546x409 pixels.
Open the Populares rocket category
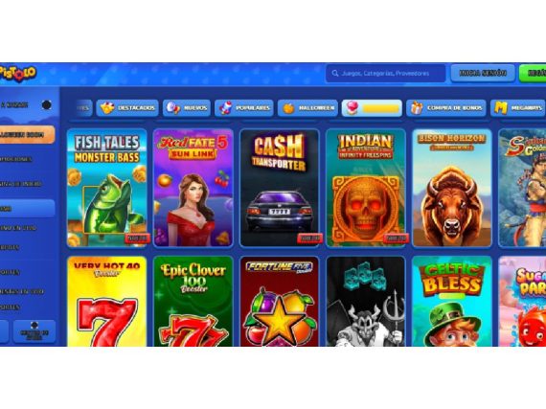243,108
